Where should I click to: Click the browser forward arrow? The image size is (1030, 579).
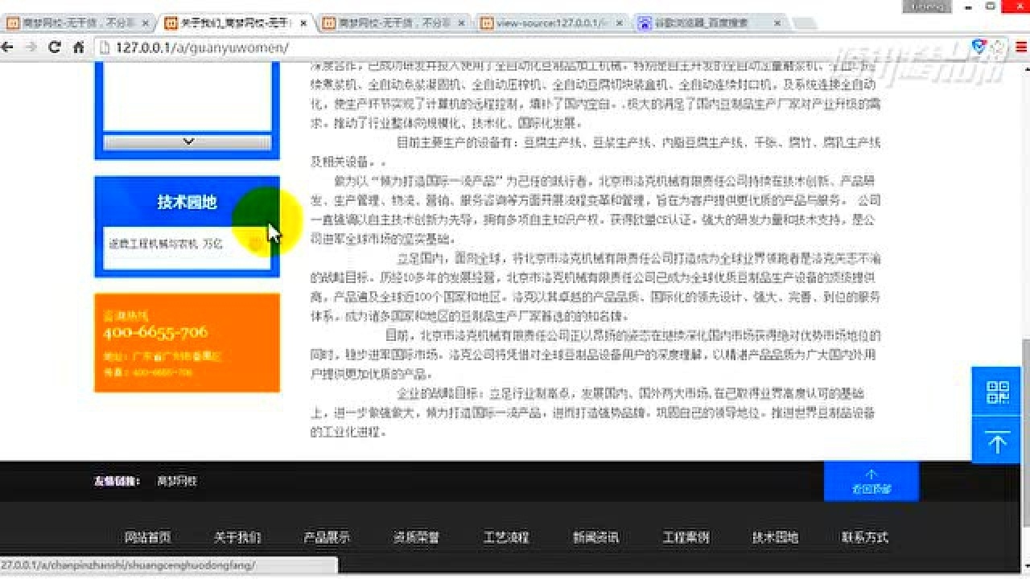(31, 47)
